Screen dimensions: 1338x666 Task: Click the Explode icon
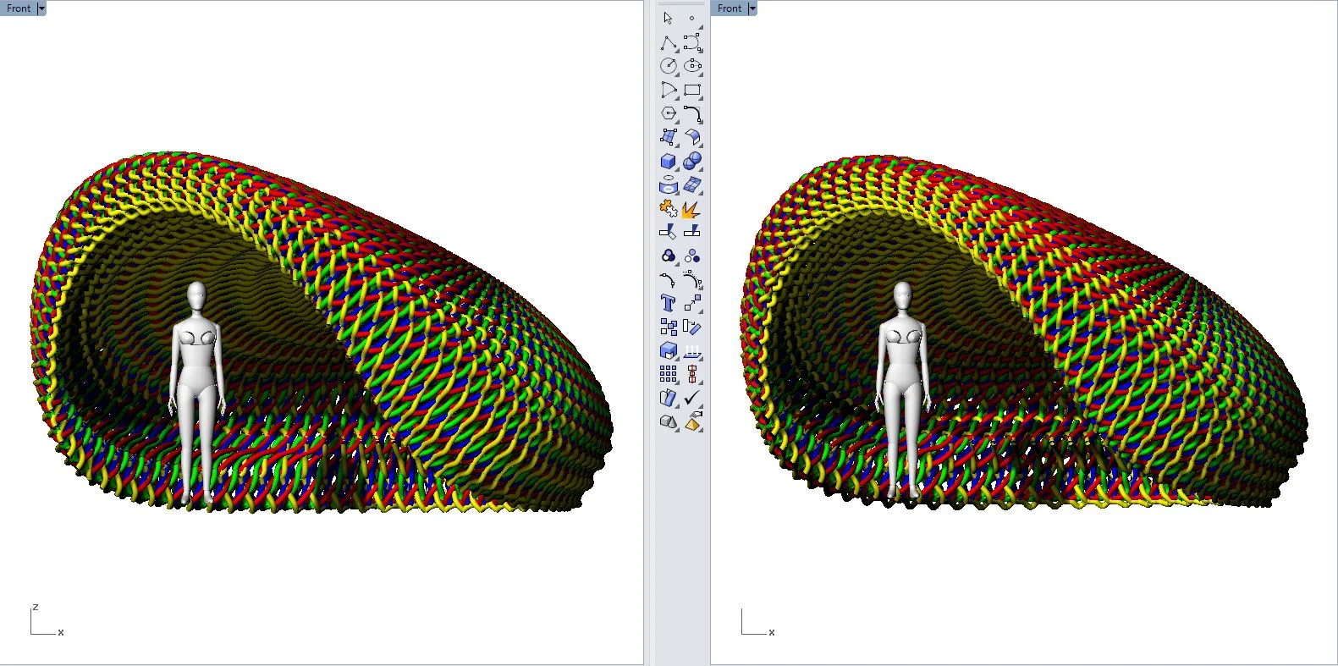pyautogui.click(x=692, y=208)
